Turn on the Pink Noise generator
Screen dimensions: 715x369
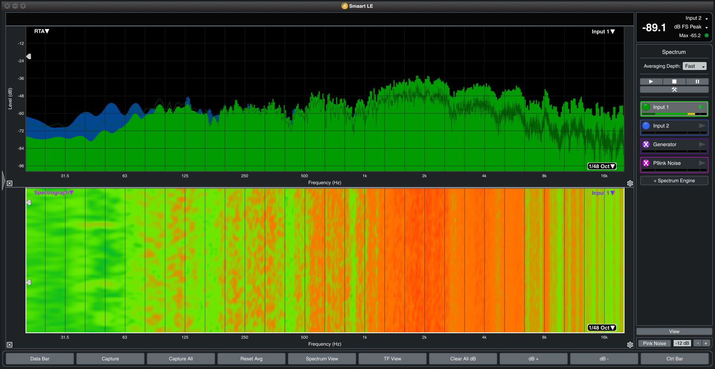click(654, 343)
